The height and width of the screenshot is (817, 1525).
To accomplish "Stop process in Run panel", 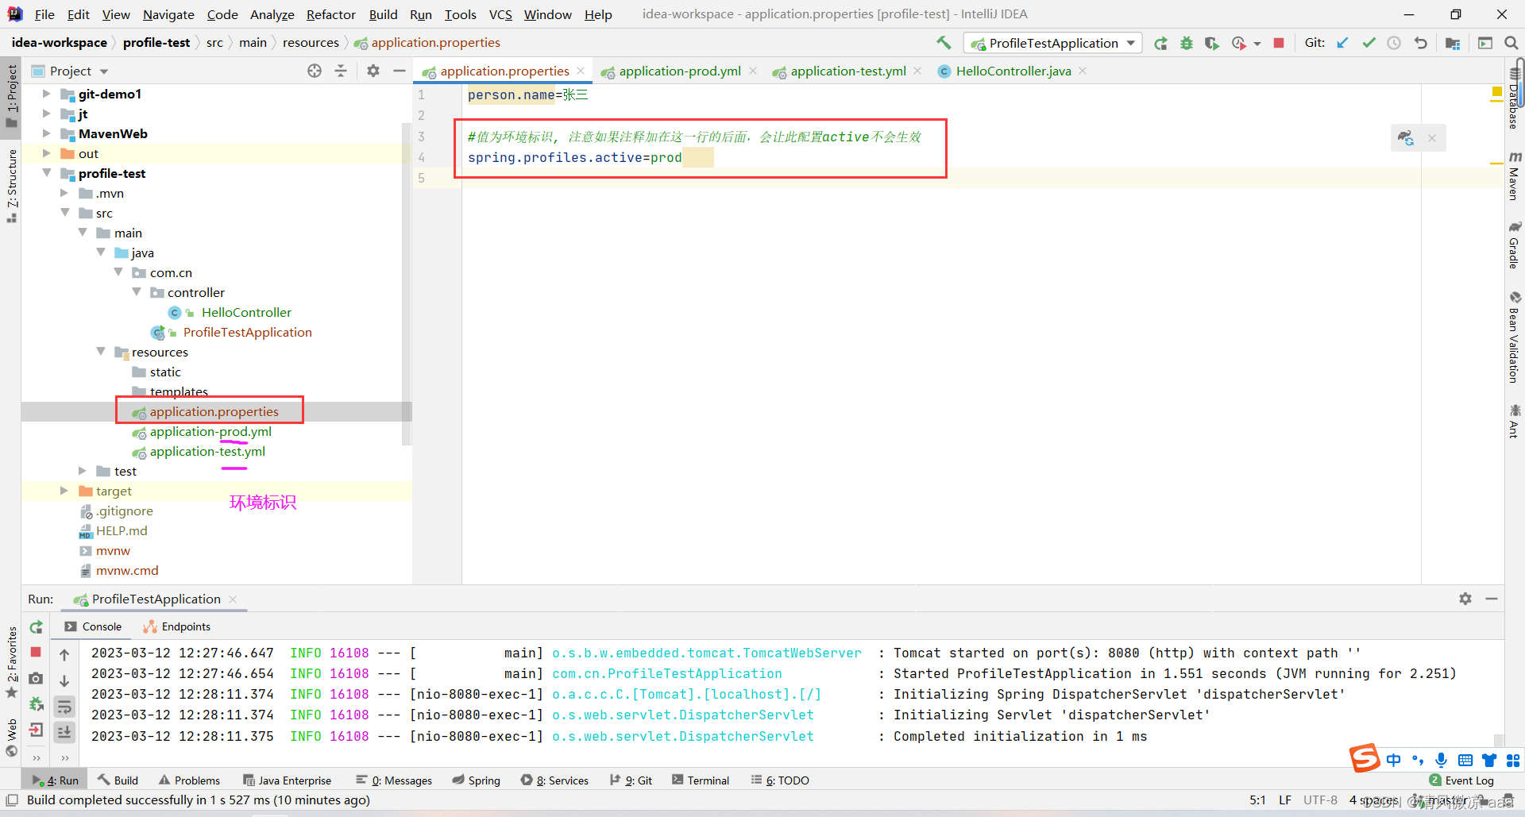I will 36,652.
